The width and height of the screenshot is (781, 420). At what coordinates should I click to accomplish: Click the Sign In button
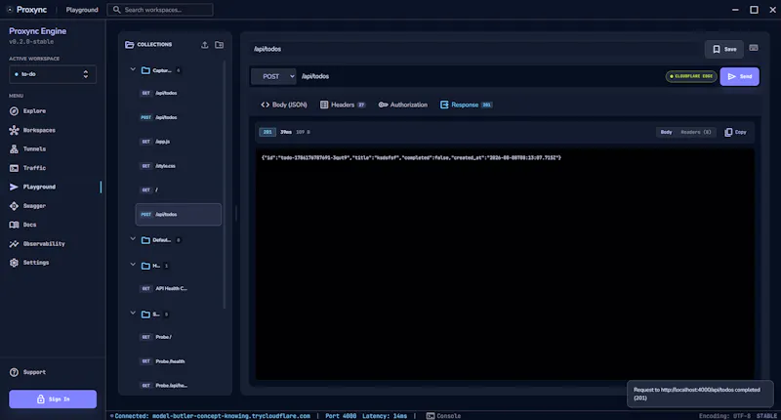53,399
